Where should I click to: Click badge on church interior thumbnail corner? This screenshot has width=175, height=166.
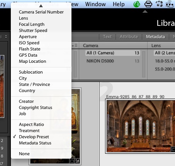(x=173, y=149)
